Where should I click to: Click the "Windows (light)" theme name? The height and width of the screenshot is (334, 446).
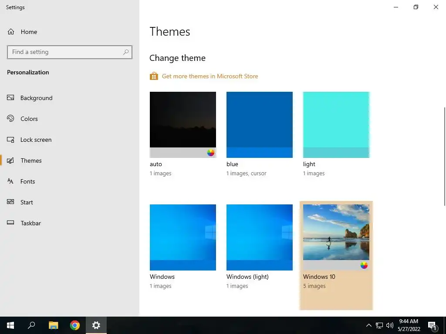pos(247,277)
